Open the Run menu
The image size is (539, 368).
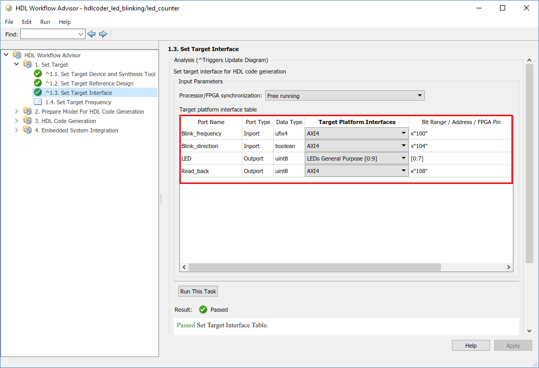coord(45,22)
